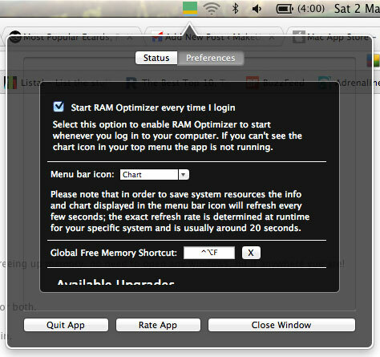Clear the shortcut with the X button
Viewport: 380px width, 357px height.
point(251,253)
